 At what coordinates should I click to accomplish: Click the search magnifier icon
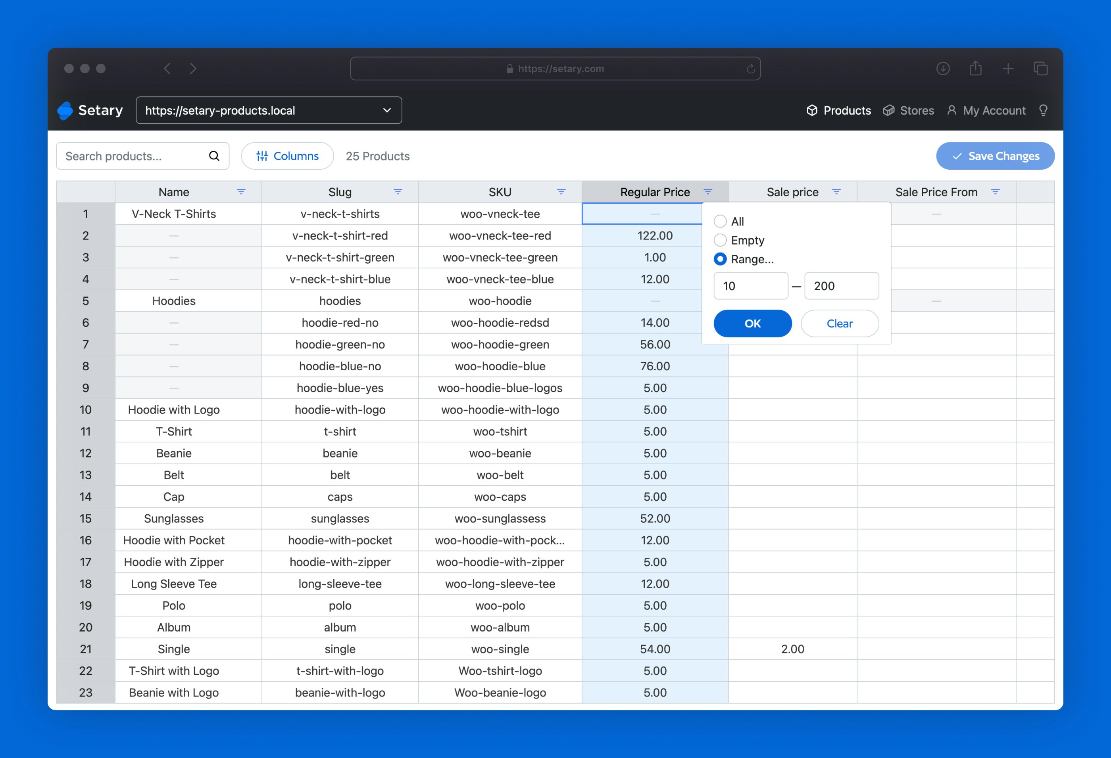pyautogui.click(x=214, y=156)
